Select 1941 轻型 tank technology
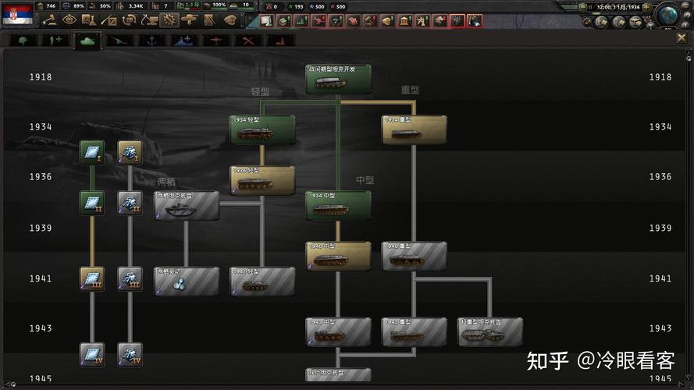Screen dimensions: 694x390 (x=262, y=282)
